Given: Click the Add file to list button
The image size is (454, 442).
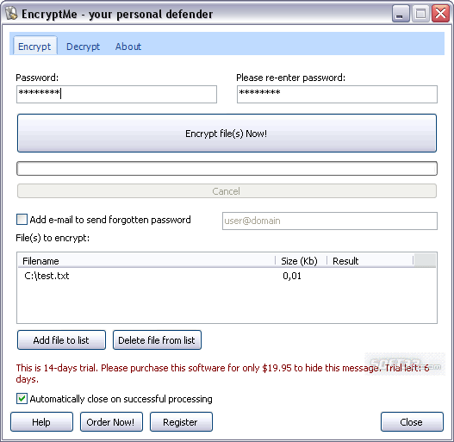Looking at the screenshot, I should (x=61, y=340).
